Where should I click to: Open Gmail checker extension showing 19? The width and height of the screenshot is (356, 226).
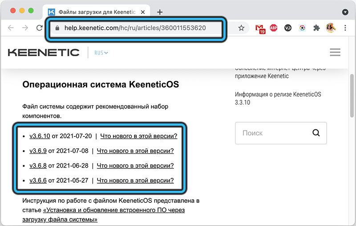[260, 29]
